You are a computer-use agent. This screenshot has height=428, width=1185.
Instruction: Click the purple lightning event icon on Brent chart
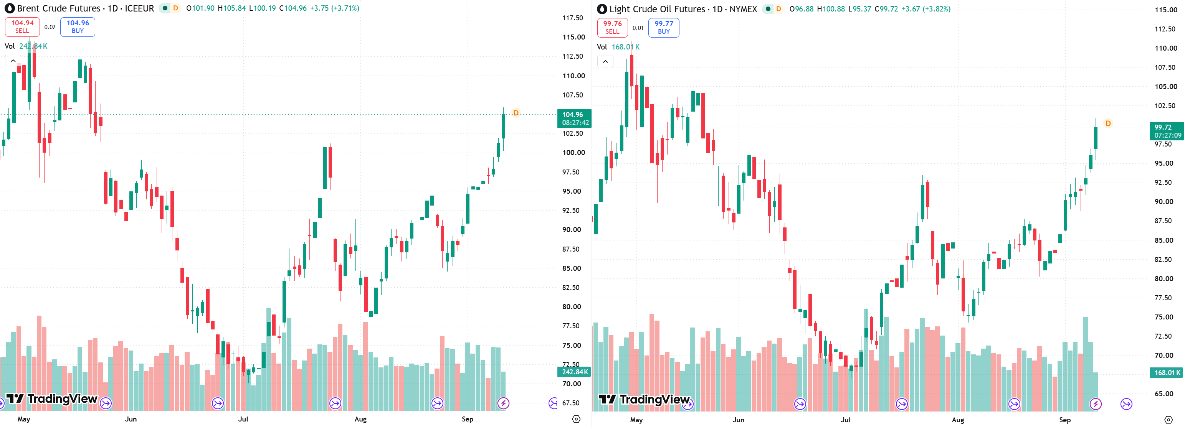[x=503, y=403]
